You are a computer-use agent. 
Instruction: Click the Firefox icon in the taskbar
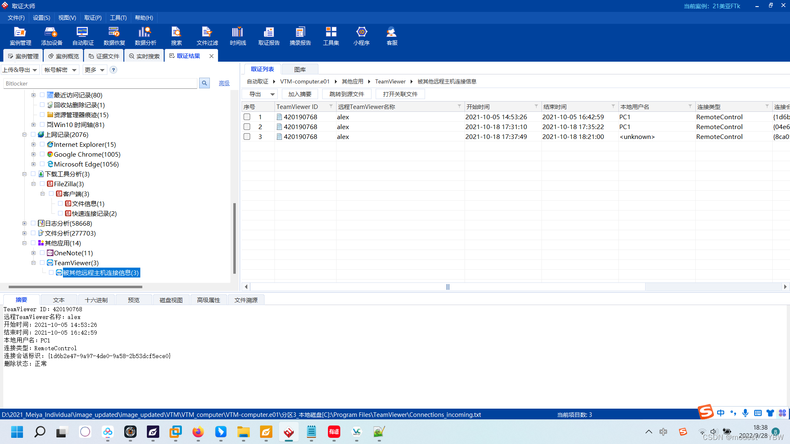[x=198, y=432]
